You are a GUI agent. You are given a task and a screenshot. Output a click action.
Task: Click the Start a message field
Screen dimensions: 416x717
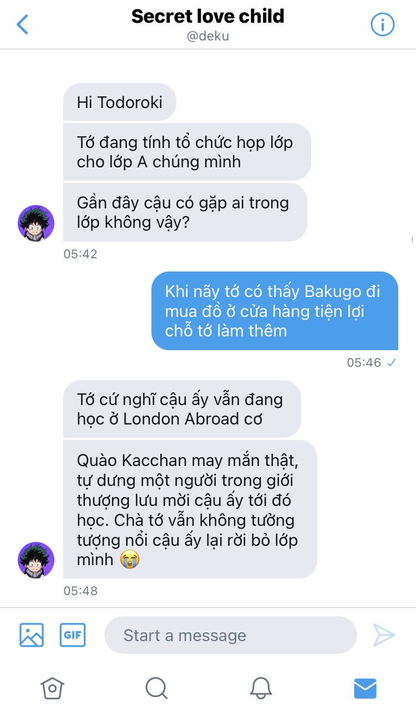coord(231,635)
